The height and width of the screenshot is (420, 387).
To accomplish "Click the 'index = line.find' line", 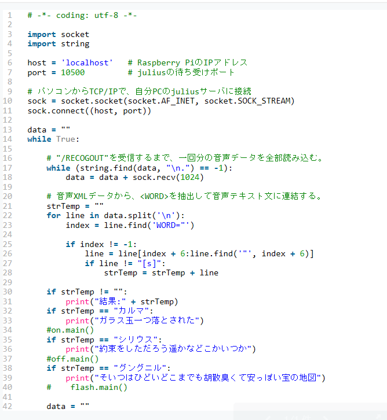I will (x=130, y=225).
